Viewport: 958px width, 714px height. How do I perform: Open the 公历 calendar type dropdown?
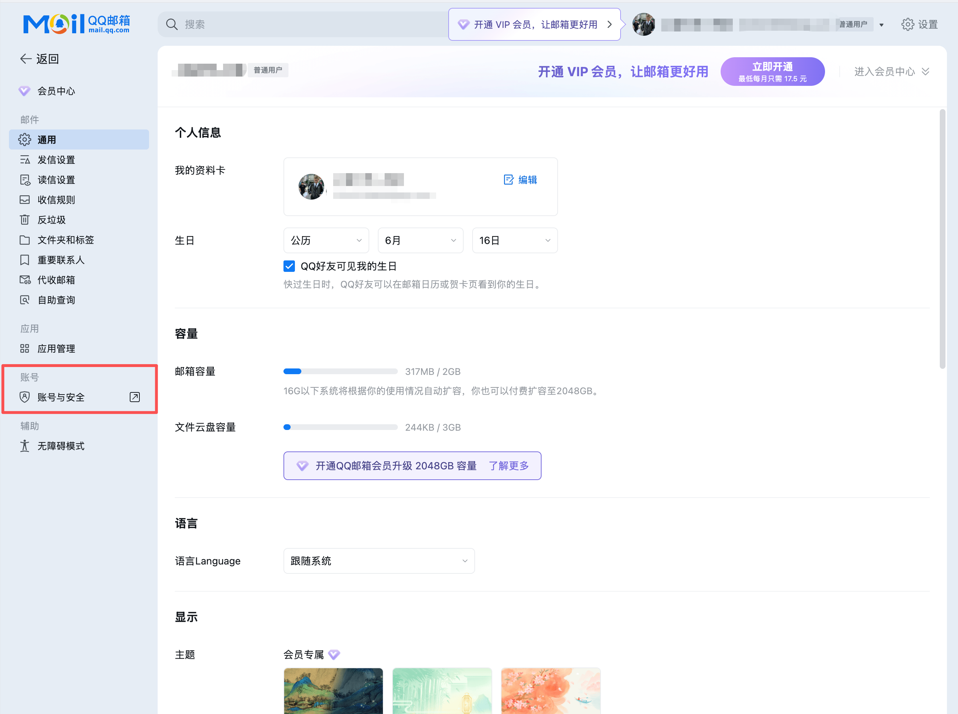326,240
